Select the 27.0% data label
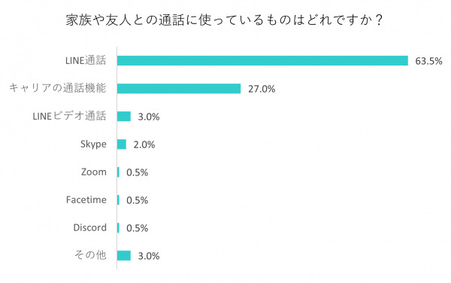This screenshot has width=451, height=283. 262,89
